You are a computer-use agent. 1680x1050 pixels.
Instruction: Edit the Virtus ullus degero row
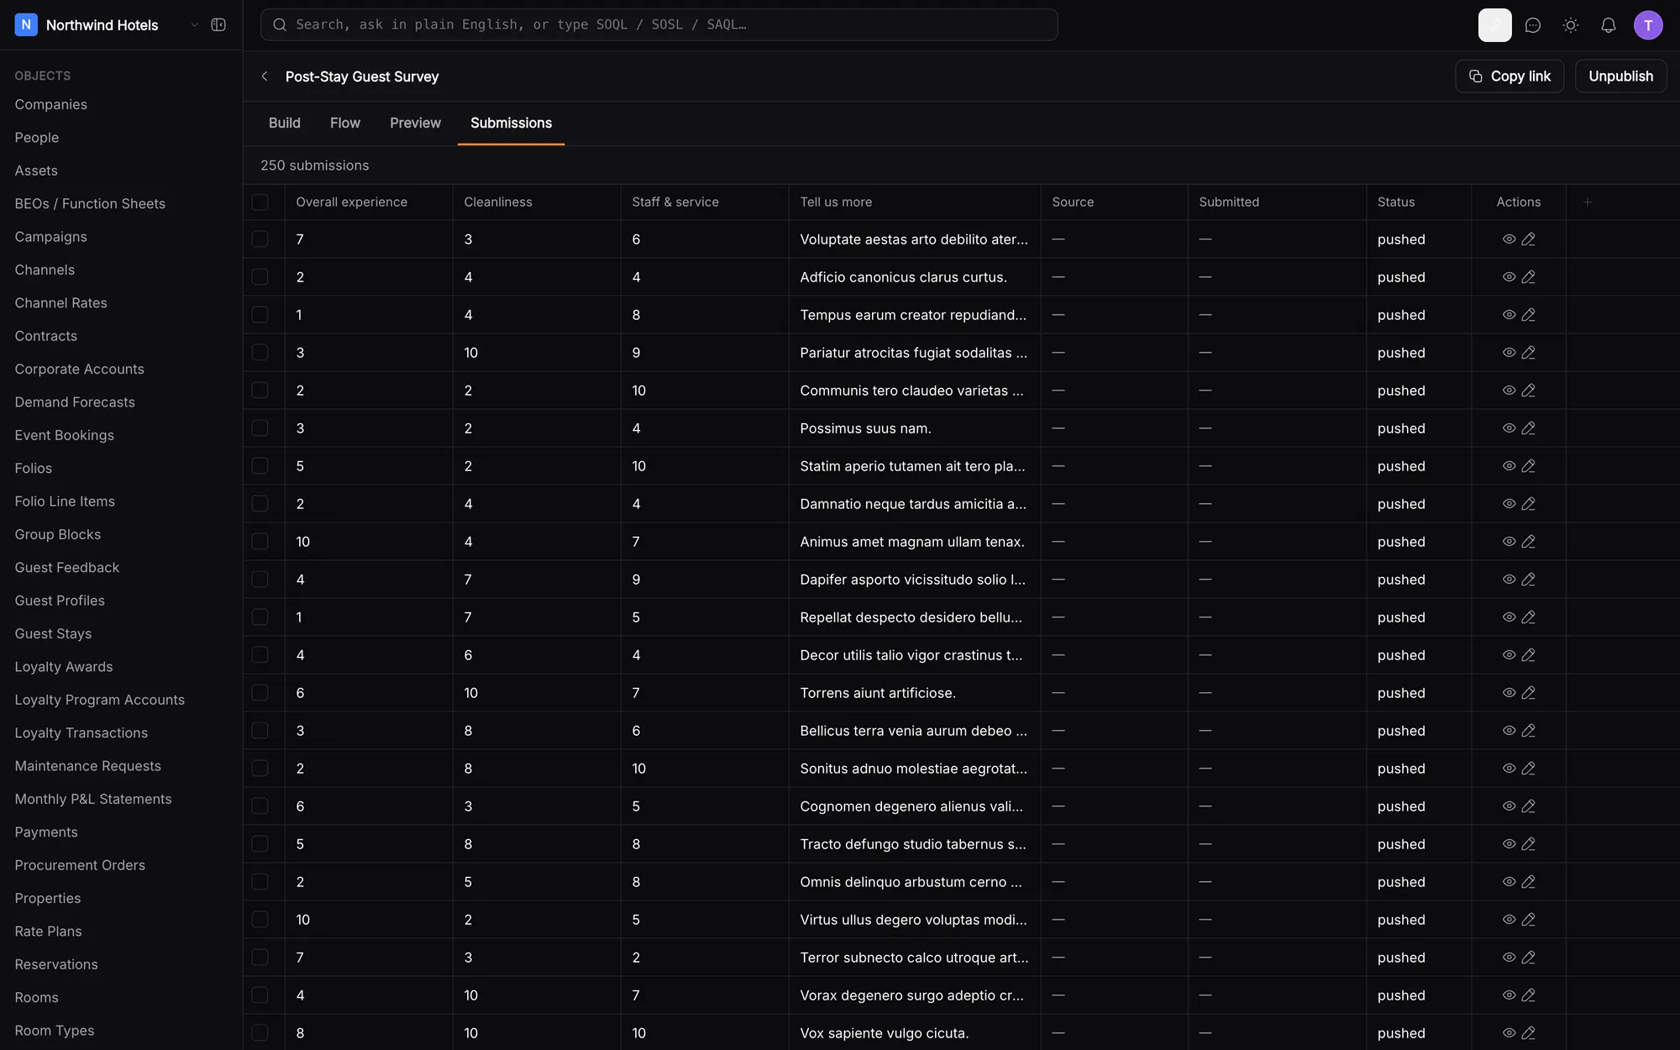coord(1529,920)
